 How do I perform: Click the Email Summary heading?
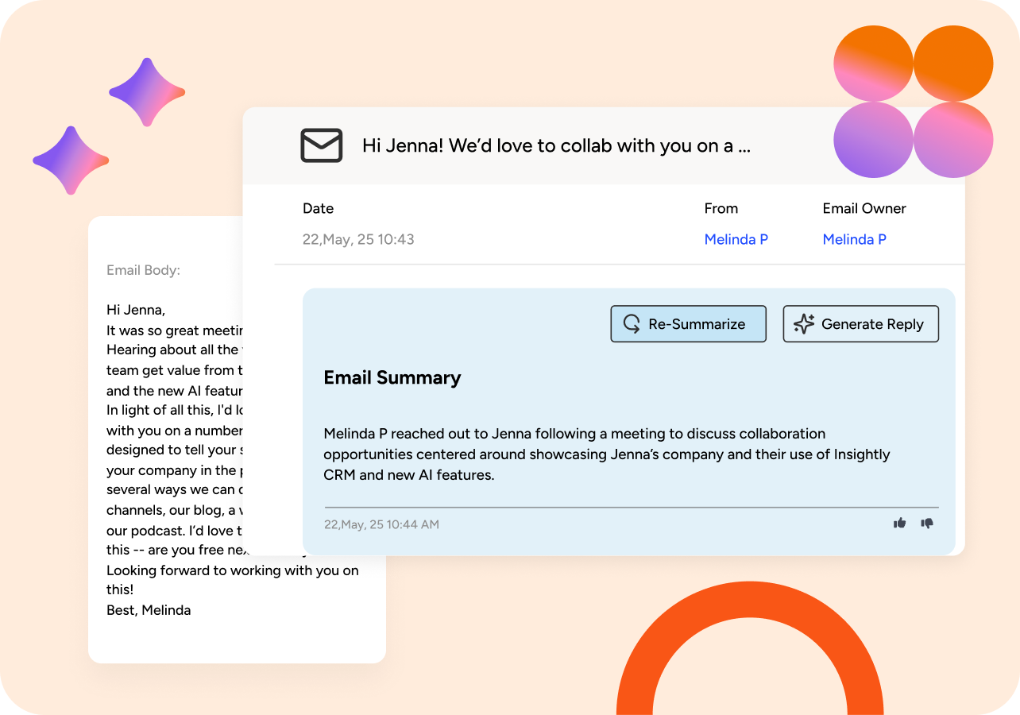point(392,377)
